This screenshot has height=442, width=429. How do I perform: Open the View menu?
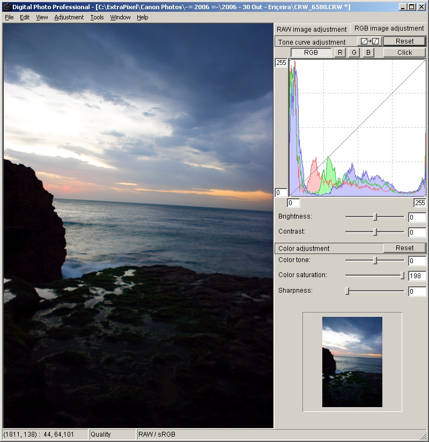(42, 18)
